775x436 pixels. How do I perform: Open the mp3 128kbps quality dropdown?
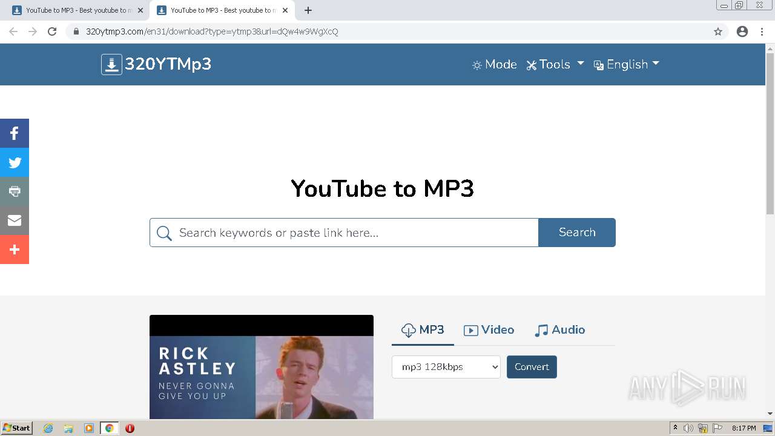446,367
